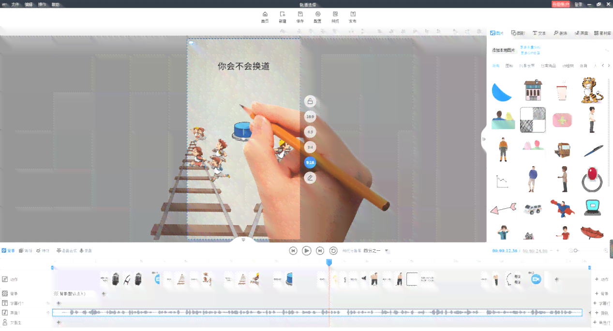Viewport: 613px width, 331px height.
Task: Click the 发布 publish icon
Action: pyautogui.click(x=353, y=17)
